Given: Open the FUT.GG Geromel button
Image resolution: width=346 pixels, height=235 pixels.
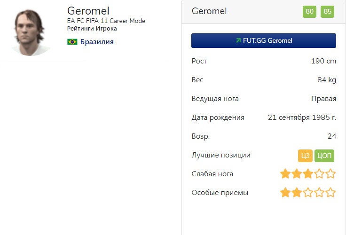Looking at the screenshot, I should 263,41.
